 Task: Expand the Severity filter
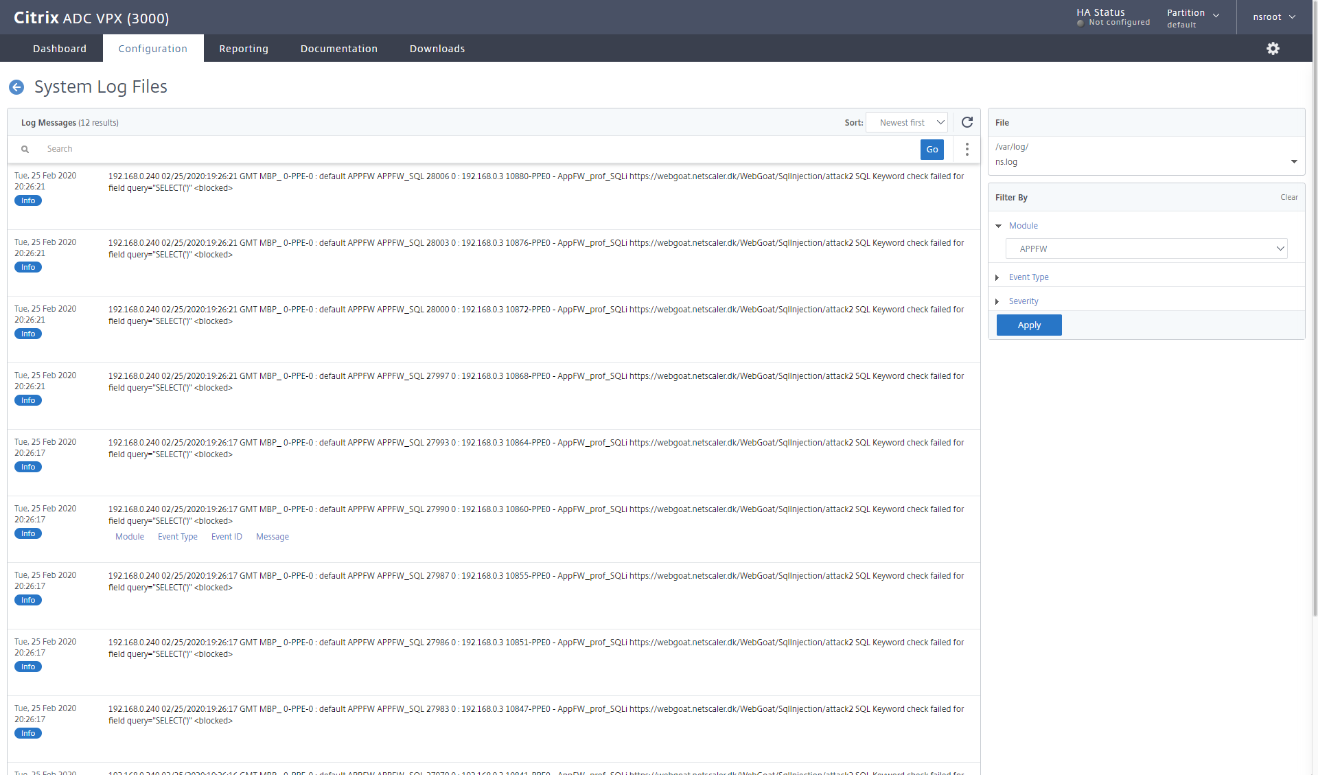click(1017, 301)
